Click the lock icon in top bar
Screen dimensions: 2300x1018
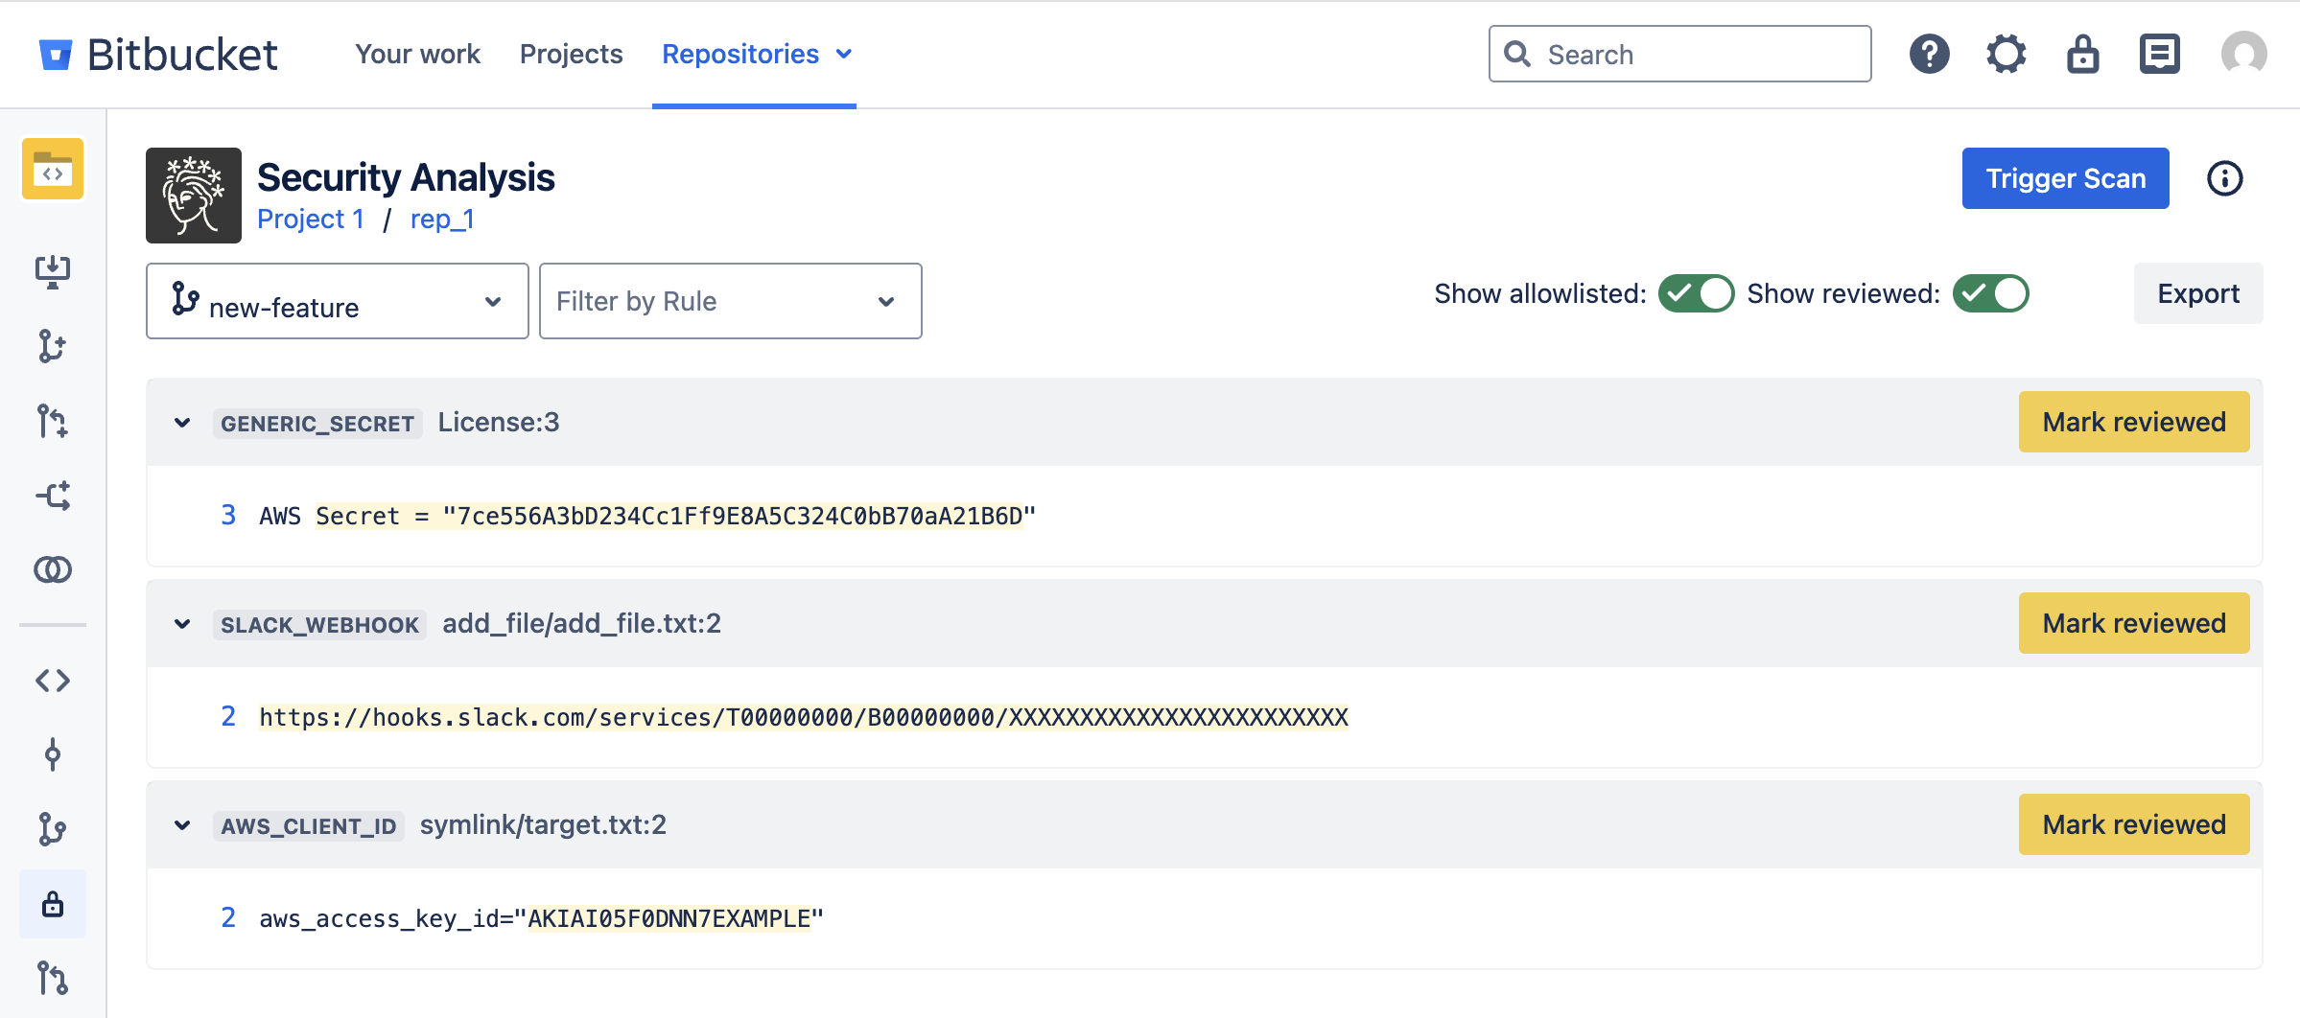(2082, 54)
